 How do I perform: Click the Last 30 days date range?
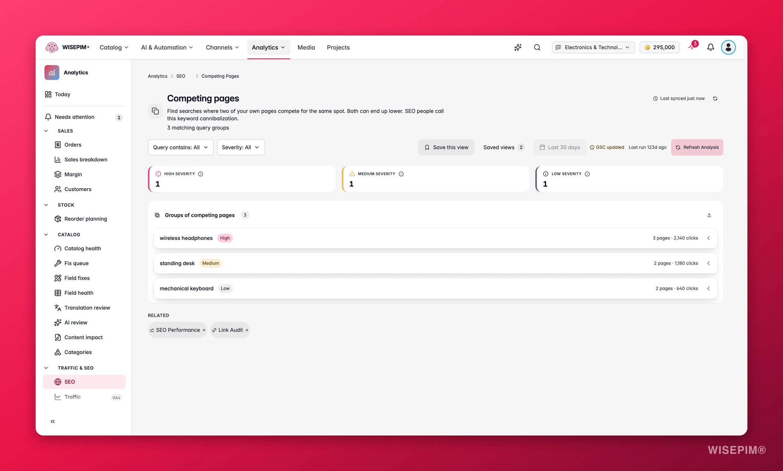click(560, 147)
